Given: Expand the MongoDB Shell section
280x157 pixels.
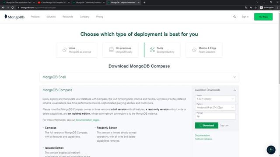Looking at the screenshot, I should pyautogui.click(x=139, y=77).
